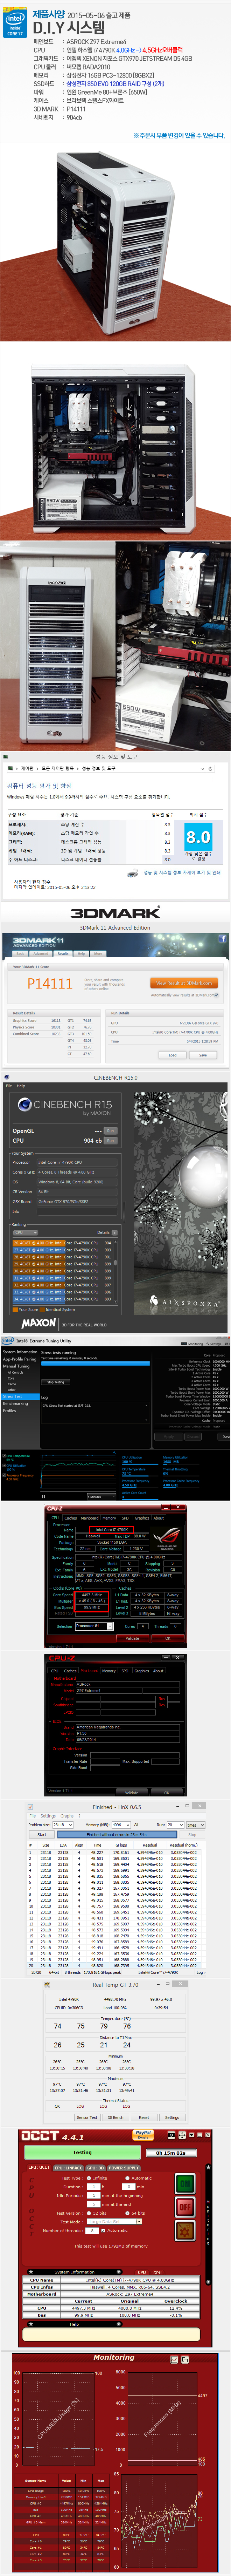Switch to the Basic tab in 3DMark 11
Screen dimensions: 231x2576
coord(20,954)
